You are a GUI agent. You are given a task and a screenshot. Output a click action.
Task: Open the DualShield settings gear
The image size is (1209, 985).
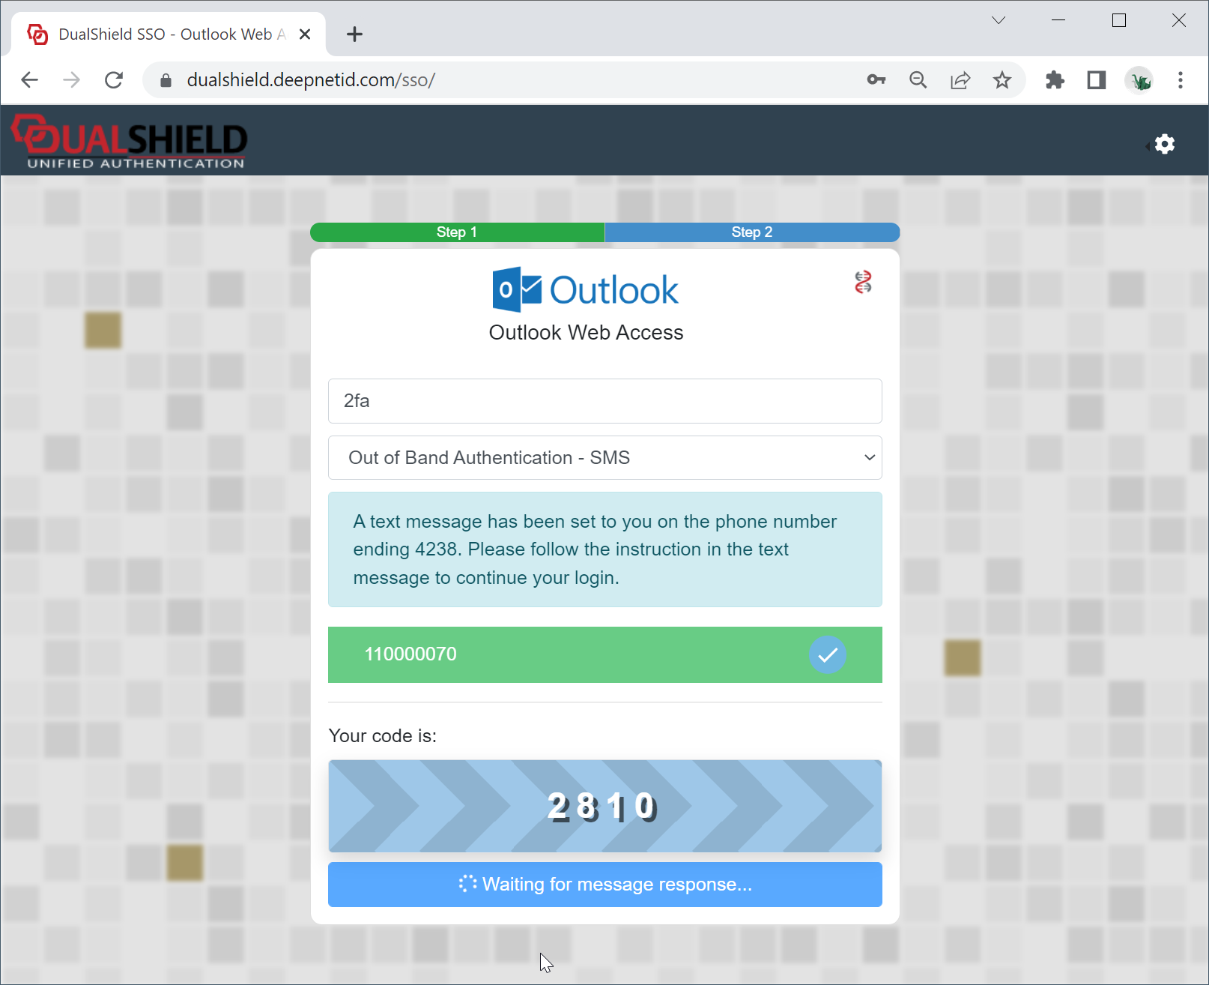coord(1164,144)
